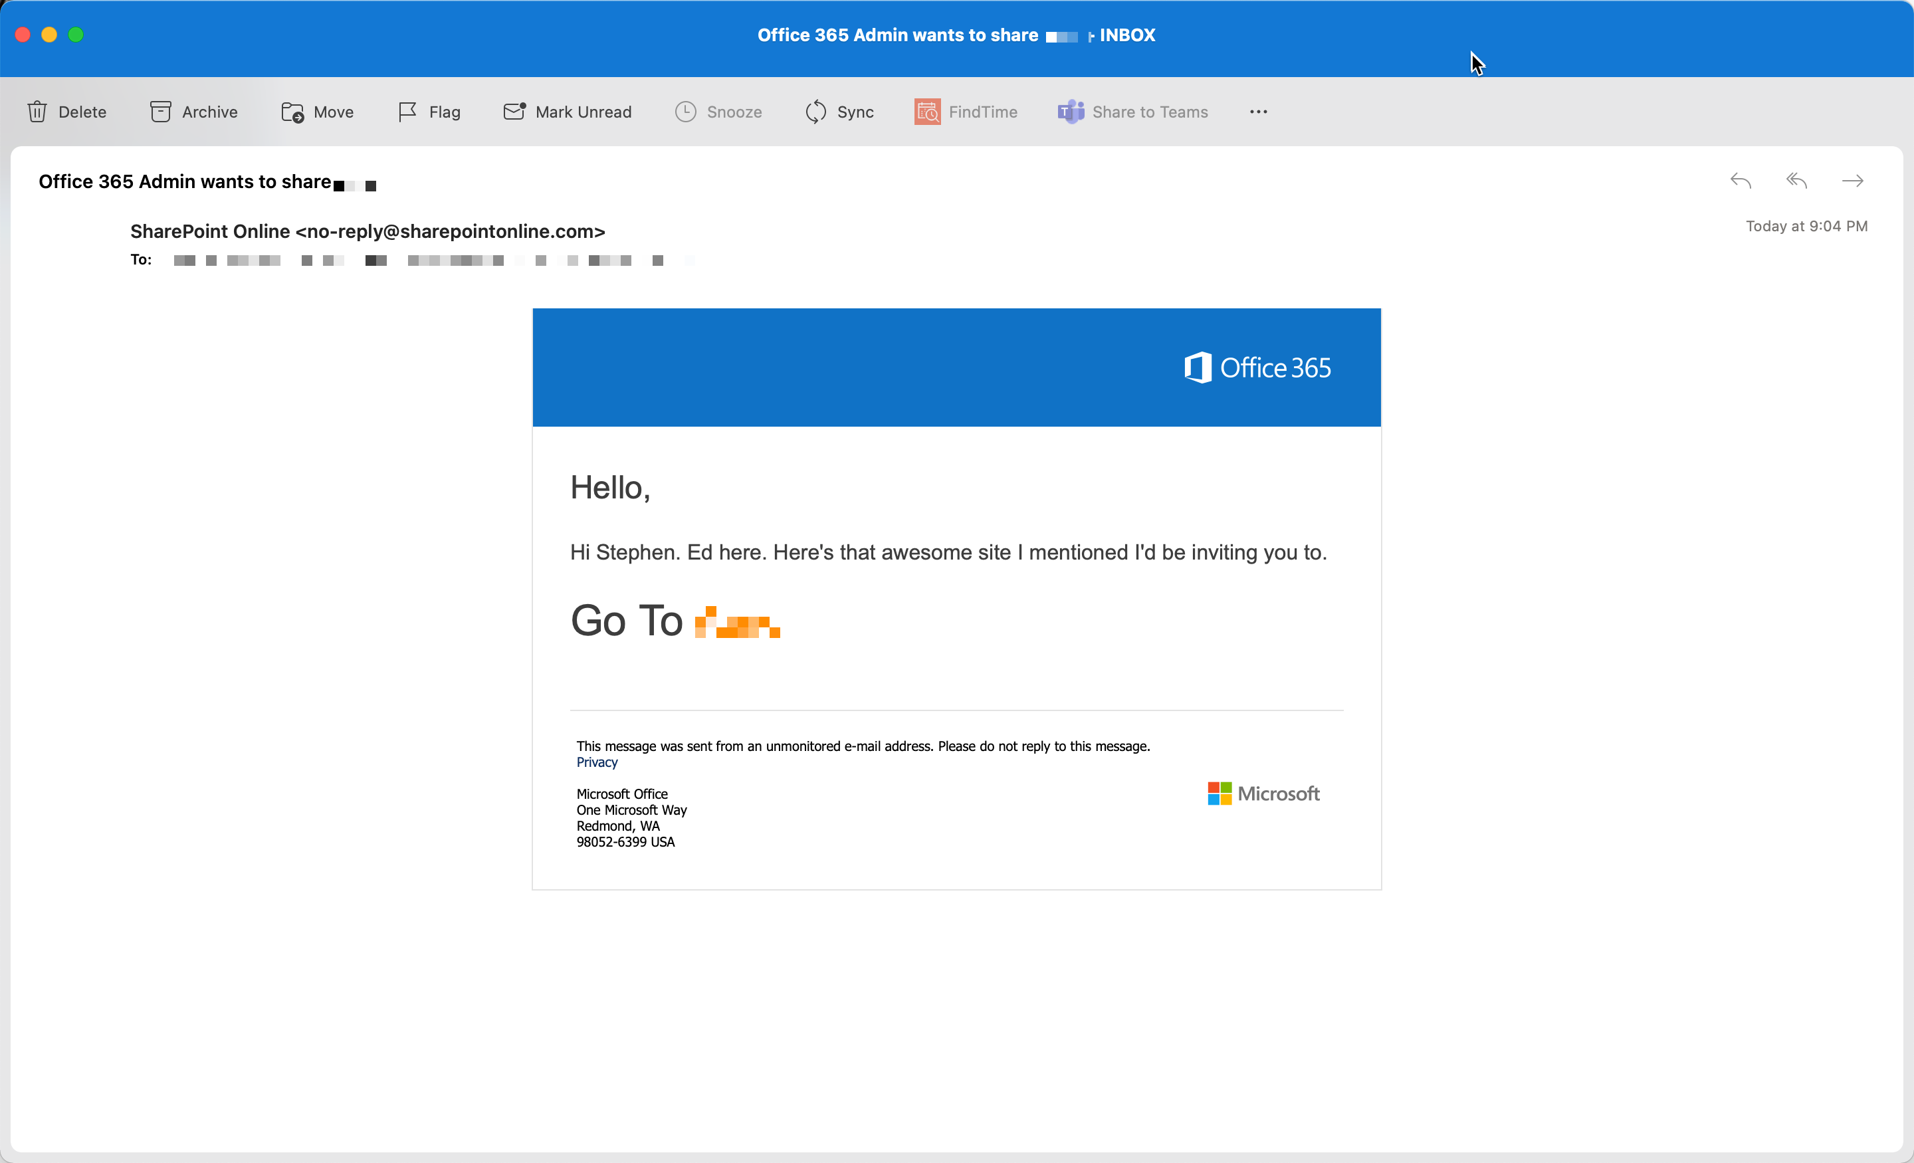This screenshot has width=1914, height=1163.
Task: Flag this message
Action: (429, 112)
